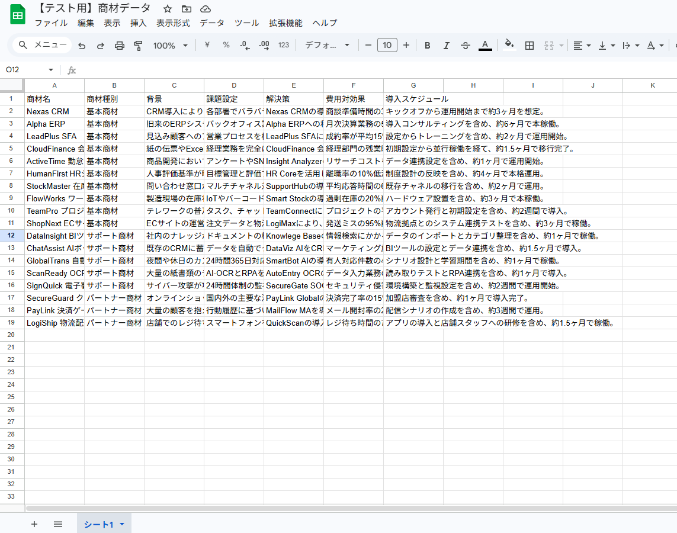Click the select-all corner box
This screenshot has height=533, width=677.
pos(12,85)
